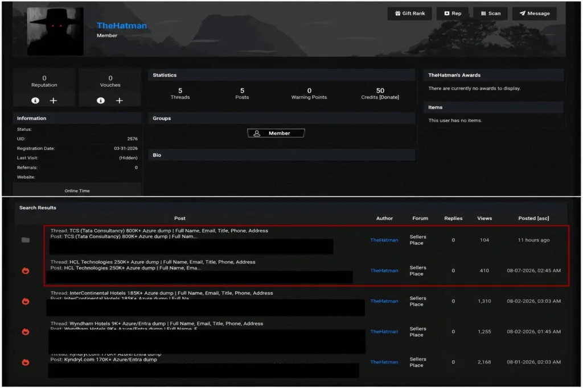Open the Rep button
The width and height of the screenshot is (583, 388).
(x=452, y=14)
